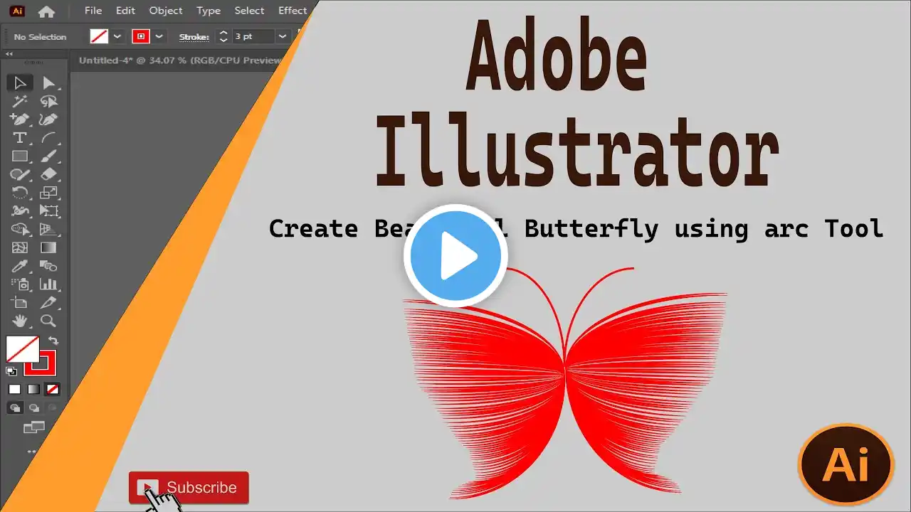This screenshot has height=512, width=911.
Task: Open the Change Screen Mode button
Action: pos(33,427)
